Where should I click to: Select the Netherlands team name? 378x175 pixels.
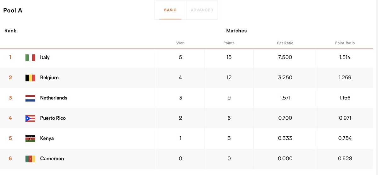point(54,98)
